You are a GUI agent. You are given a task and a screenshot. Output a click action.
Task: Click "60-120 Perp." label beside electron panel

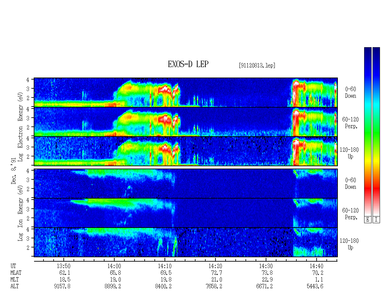tap(350, 123)
